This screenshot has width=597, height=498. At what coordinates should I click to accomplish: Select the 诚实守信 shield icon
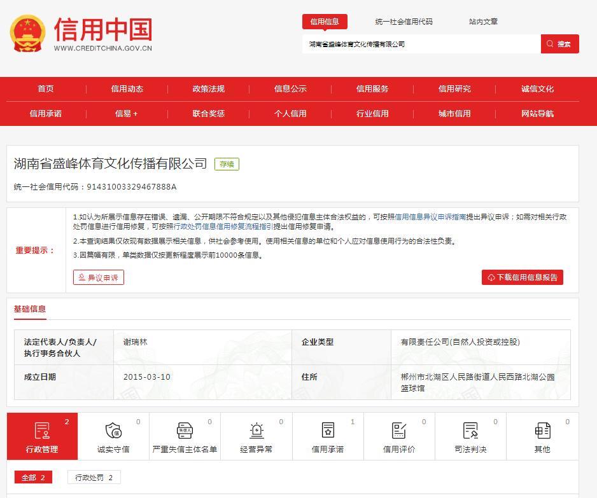pos(113,431)
